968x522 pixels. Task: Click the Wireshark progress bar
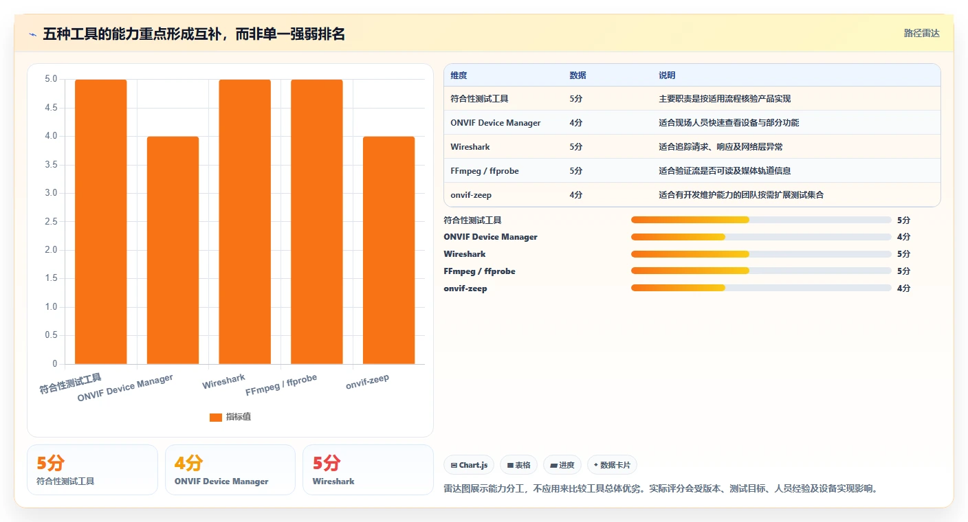pos(761,254)
